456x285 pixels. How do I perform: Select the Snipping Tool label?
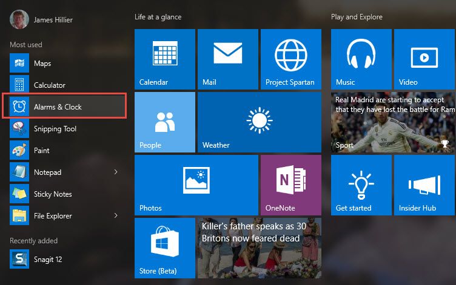[x=55, y=129]
